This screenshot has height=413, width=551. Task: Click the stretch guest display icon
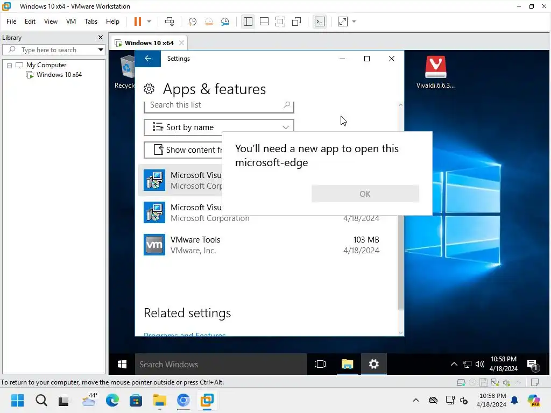point(343,22)
